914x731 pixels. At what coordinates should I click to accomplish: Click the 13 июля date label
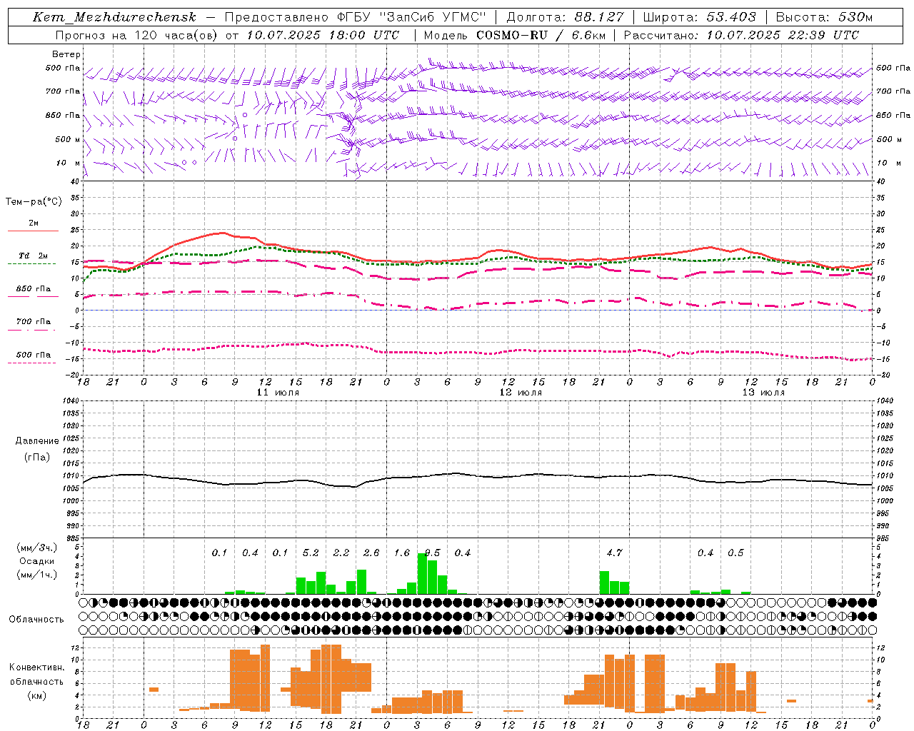coord(763,393)
